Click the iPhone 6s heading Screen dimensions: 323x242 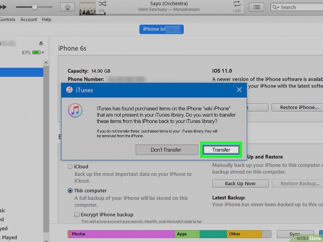72,48
